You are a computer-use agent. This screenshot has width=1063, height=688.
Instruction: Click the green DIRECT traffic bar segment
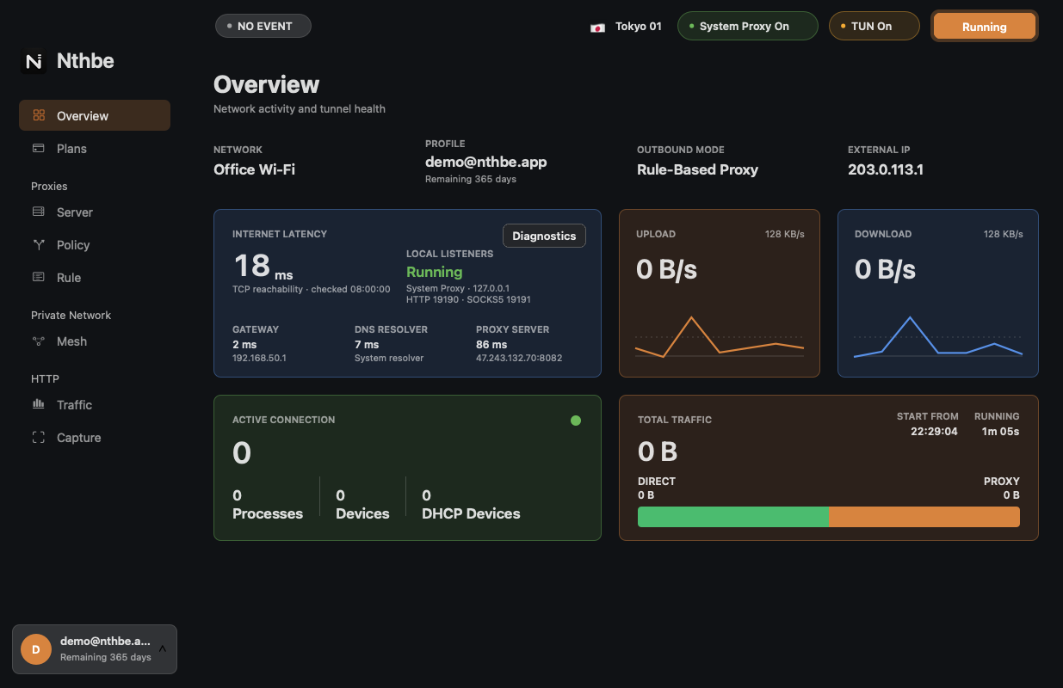[733, 517]
